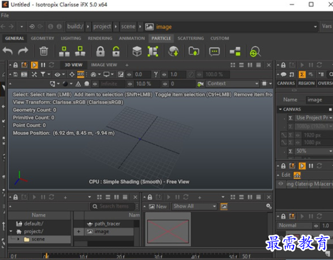
Task: Click the globe import icon with green arrow
Action: coord(173,51)
